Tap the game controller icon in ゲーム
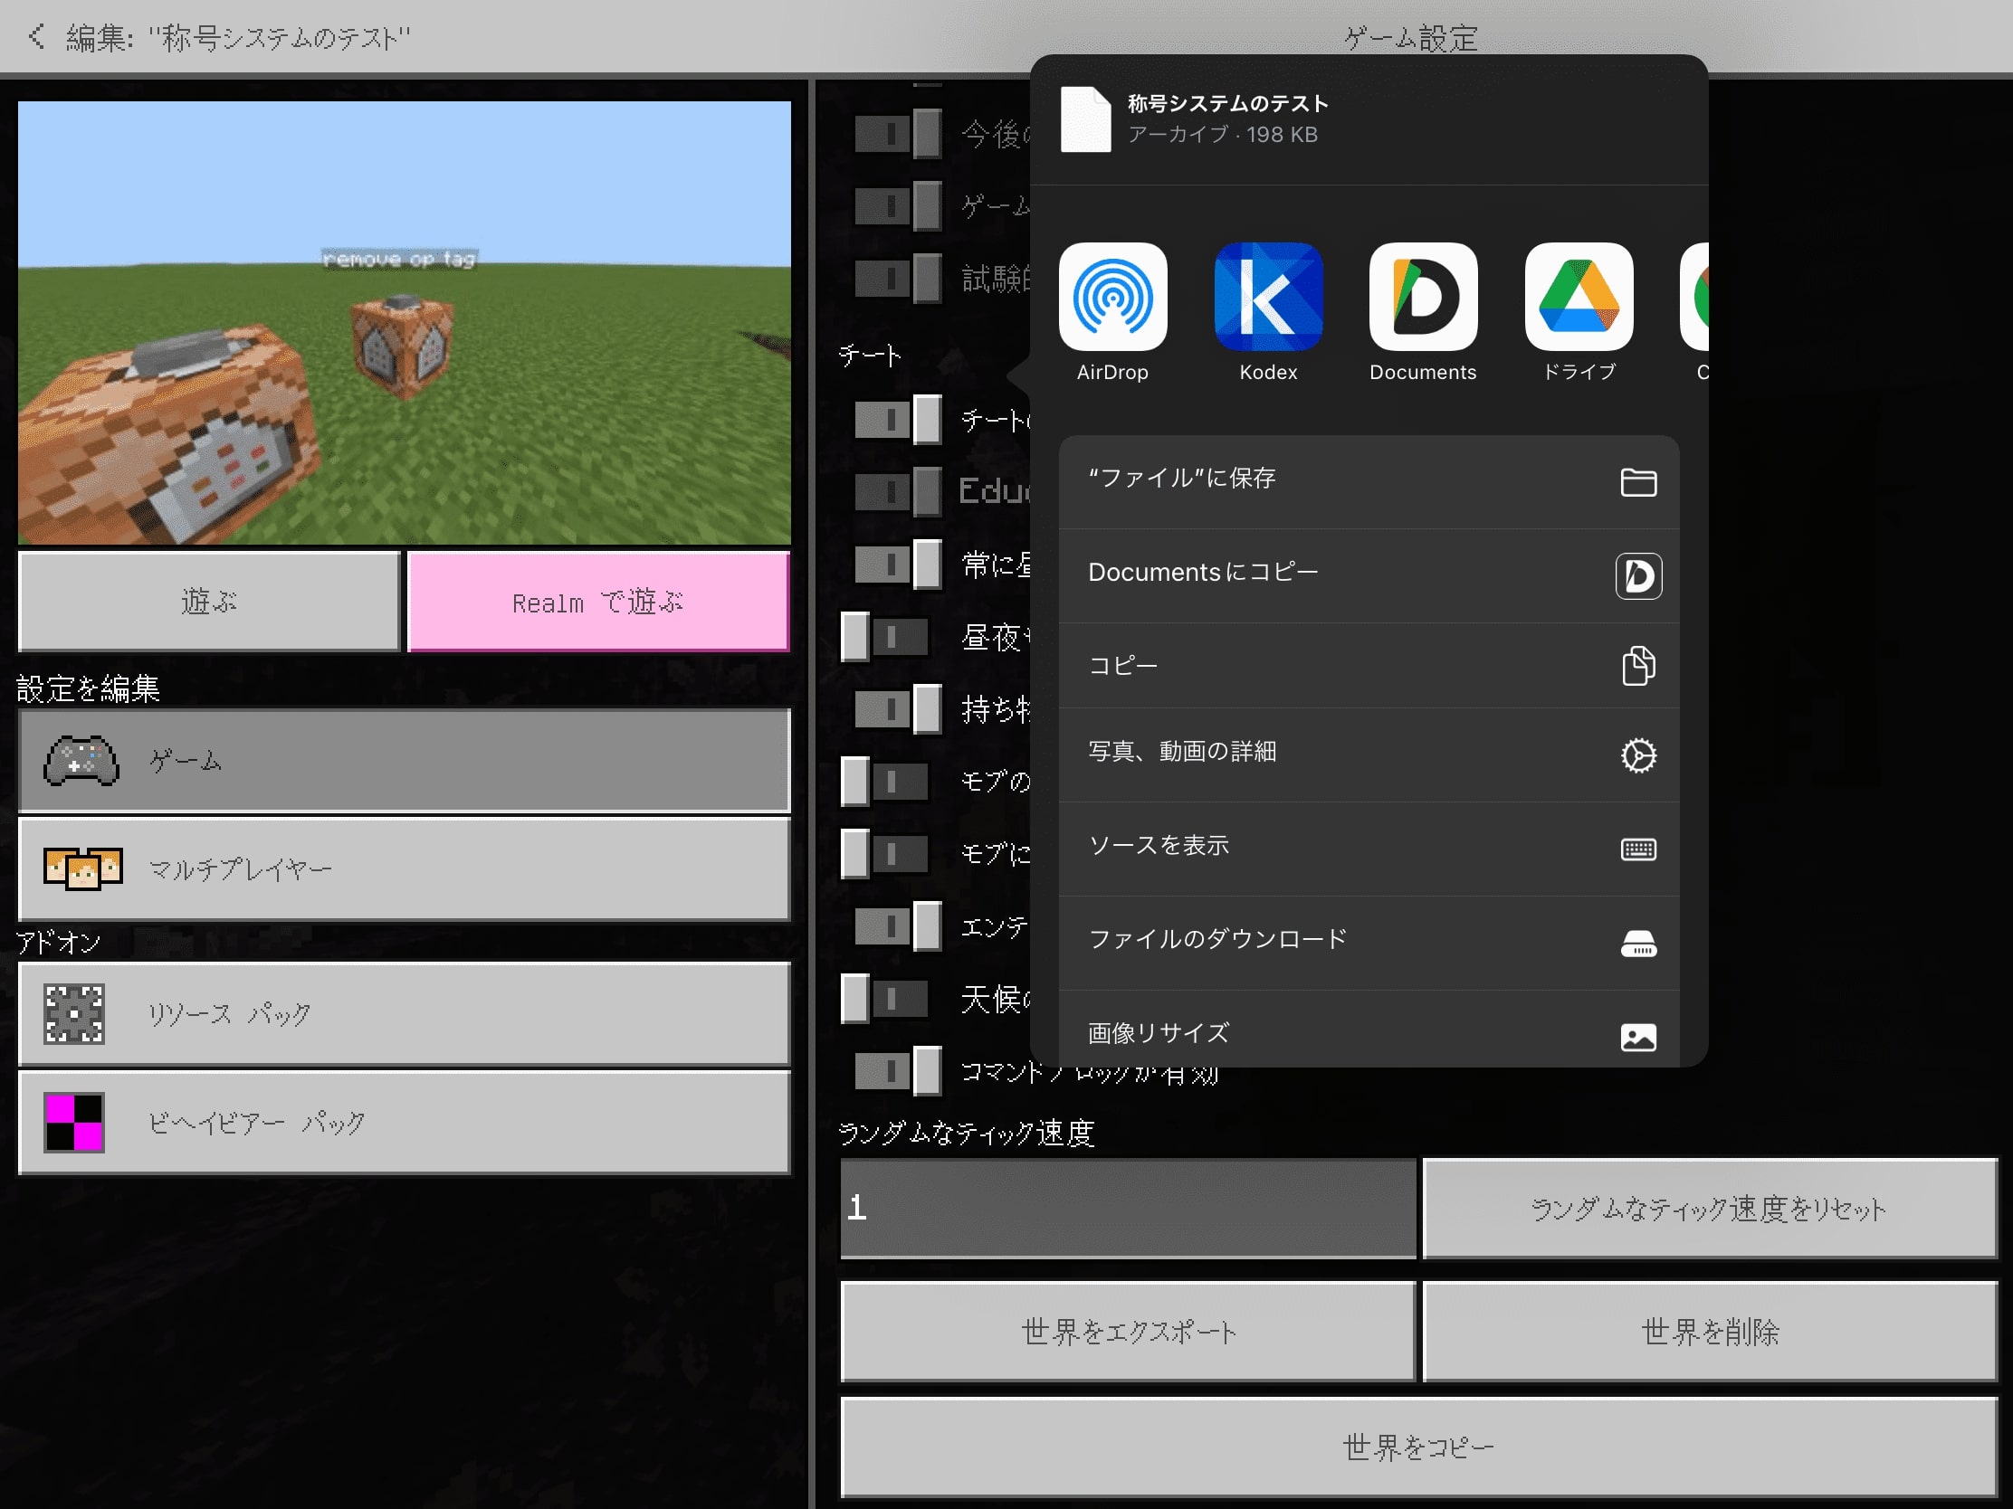 point(81,761)
